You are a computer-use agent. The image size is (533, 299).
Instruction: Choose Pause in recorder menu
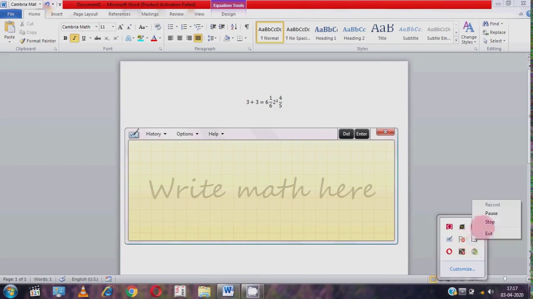point(491,213)
